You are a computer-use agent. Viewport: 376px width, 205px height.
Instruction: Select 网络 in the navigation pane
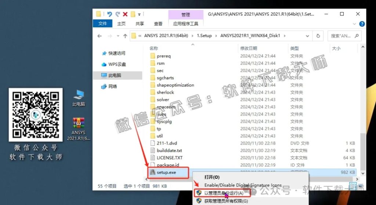click(x=109, y=86)
